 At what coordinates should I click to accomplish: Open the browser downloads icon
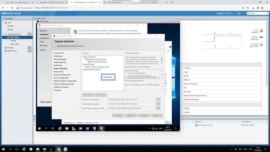(x=253, y=8)
